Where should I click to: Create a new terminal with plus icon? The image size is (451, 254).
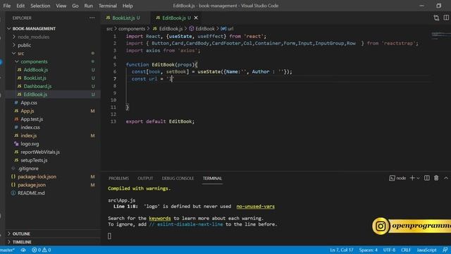tap(412, 179)
